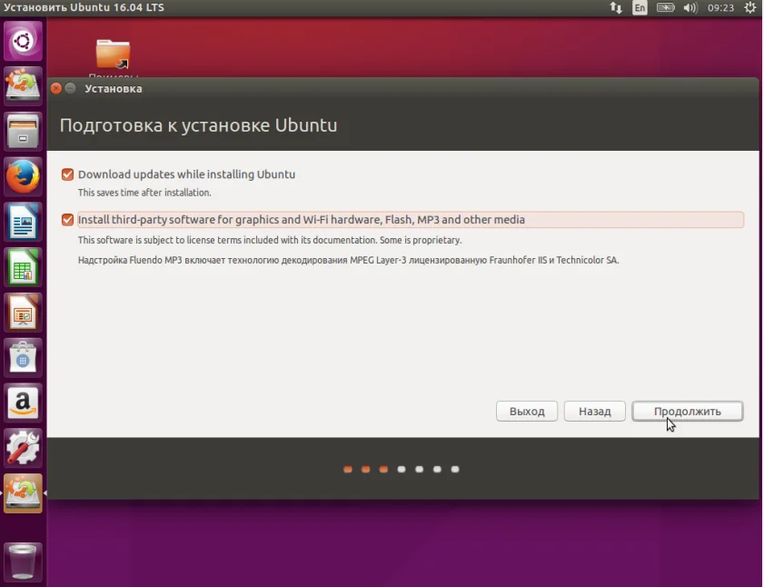764x587 pixels.
Task: Open the 09:23 clock menu
Action: pos(720,8)
